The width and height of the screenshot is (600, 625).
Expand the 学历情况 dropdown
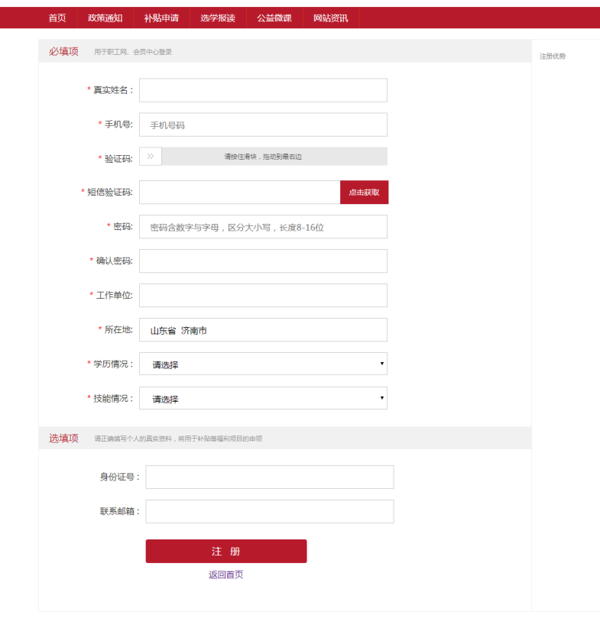tap(263, 364)
